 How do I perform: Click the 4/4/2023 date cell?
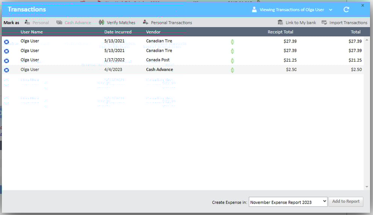tap(113, 70)
